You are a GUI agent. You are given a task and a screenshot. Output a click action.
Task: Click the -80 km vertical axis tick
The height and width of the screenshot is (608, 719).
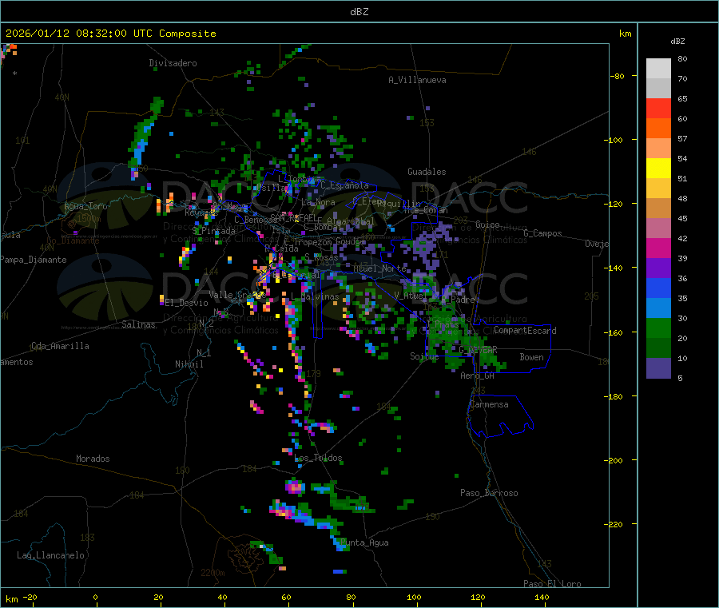click(618, 76)
